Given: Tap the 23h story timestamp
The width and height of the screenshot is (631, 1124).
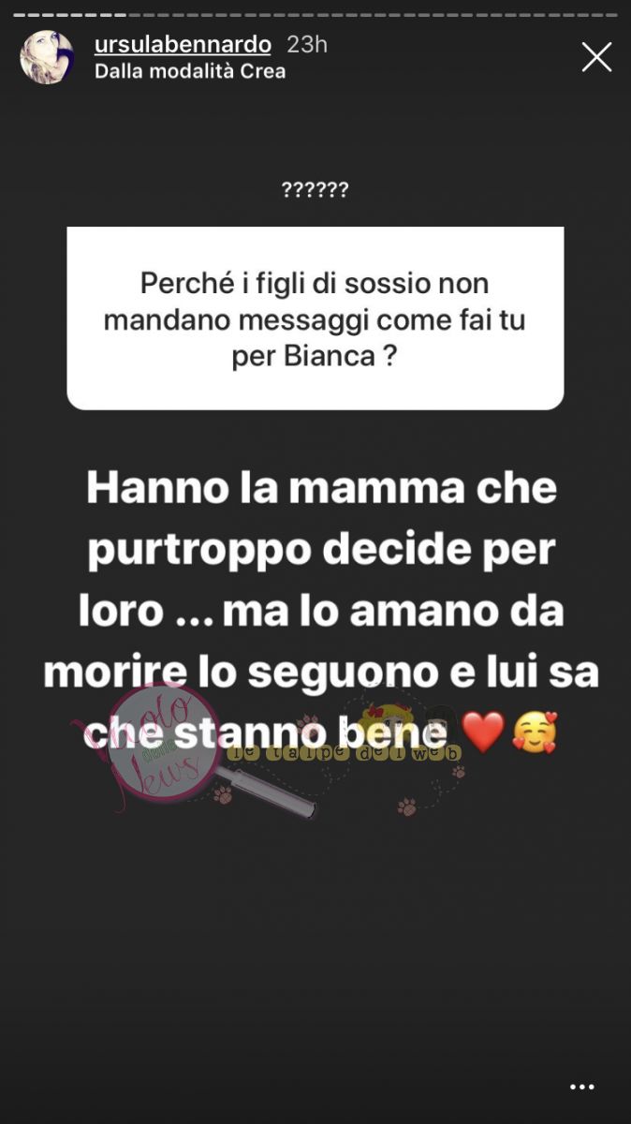Looking at the screenshot, I should tap(307, 44).
